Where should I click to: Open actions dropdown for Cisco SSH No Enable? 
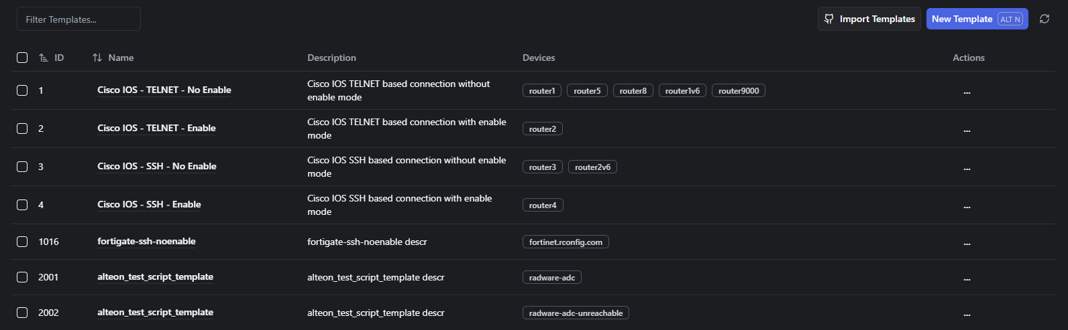pos(967,168)
